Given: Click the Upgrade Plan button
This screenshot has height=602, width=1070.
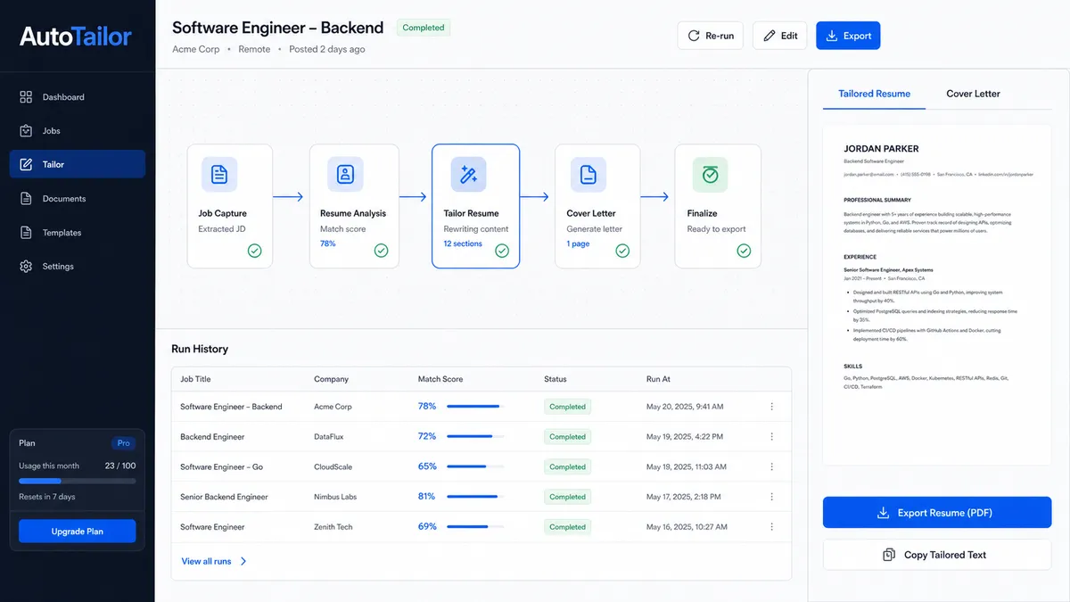Looking at the screenshot, I should [78, 532].
